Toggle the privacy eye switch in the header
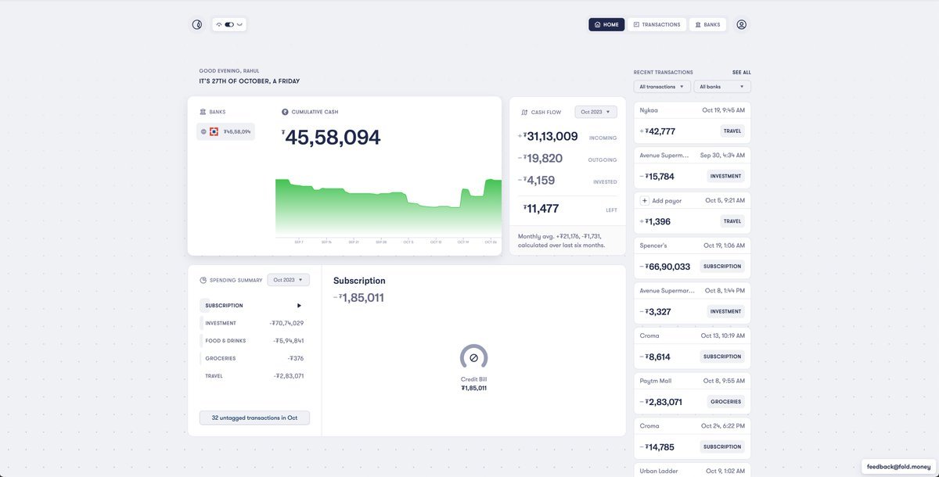The image size is (939, 477). (x=229, y=24)
